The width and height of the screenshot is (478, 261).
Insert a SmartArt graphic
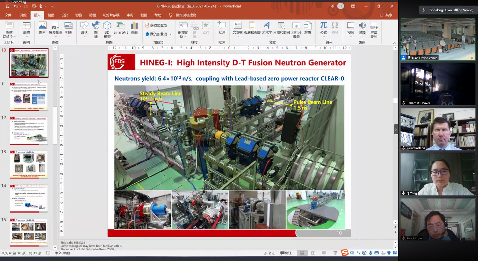coord(120,28)
